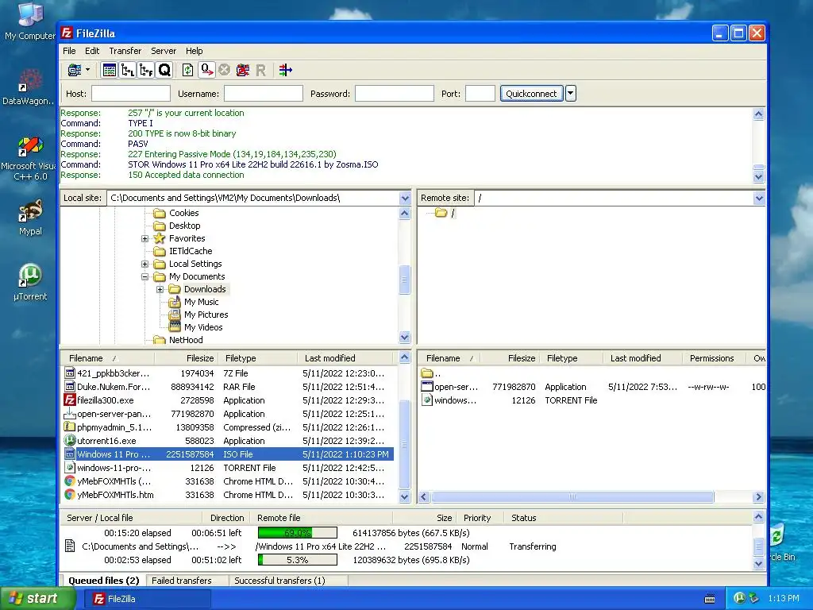
Task: Open the Server menu
Action: [164, 51]
